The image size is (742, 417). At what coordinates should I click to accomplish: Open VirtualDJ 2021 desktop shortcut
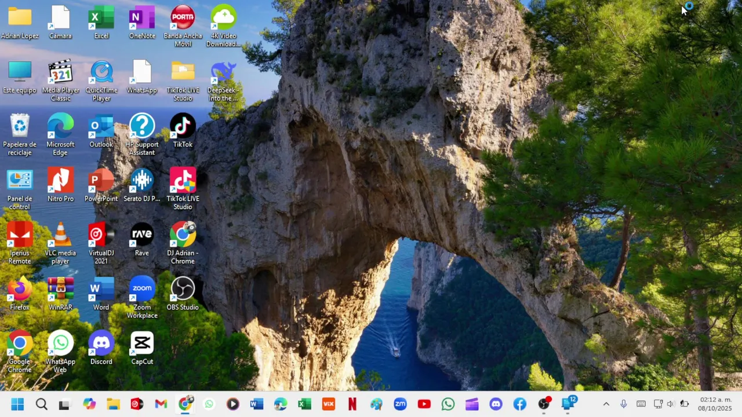click(101, 243)
